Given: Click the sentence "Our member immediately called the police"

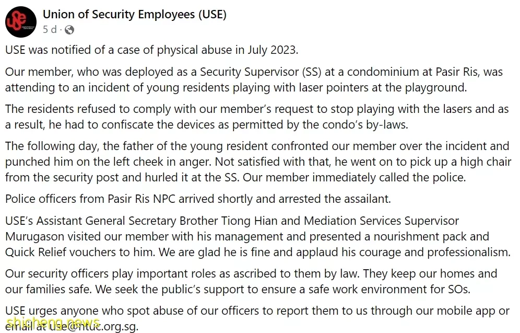Looking at the screenshot, I should (x=353, y=178).
